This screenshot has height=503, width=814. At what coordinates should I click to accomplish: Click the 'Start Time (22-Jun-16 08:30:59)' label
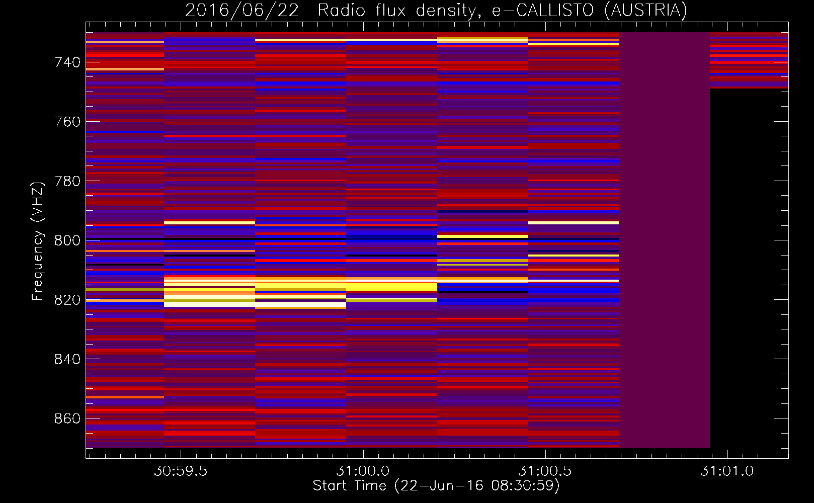(436, 486)
